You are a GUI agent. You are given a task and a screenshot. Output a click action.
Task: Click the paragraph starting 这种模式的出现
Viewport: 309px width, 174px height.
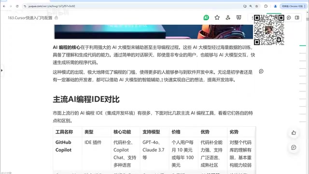[x=153, y=76]
